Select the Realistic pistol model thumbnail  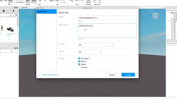(11, 29)
